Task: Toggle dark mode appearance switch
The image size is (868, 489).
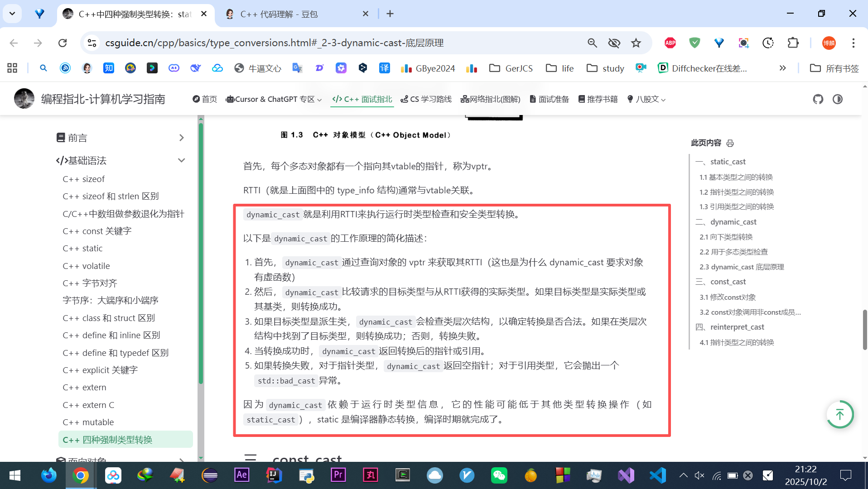Action: [x=838, y=99]
